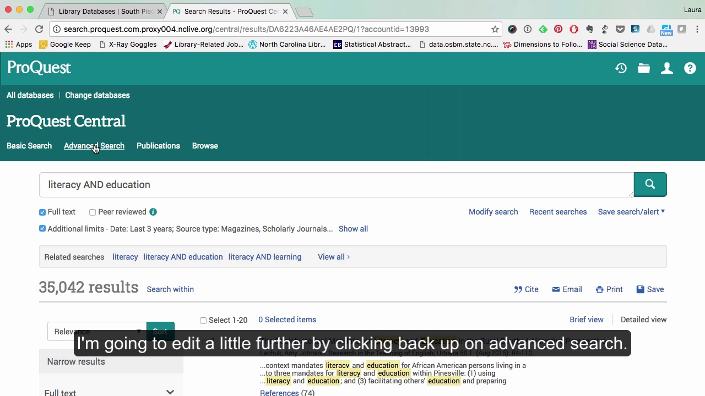Switch to Brief view
Image resolution: width=705 pixels, height=396 pixels.
pyautogui.click(x=587, y=320)
